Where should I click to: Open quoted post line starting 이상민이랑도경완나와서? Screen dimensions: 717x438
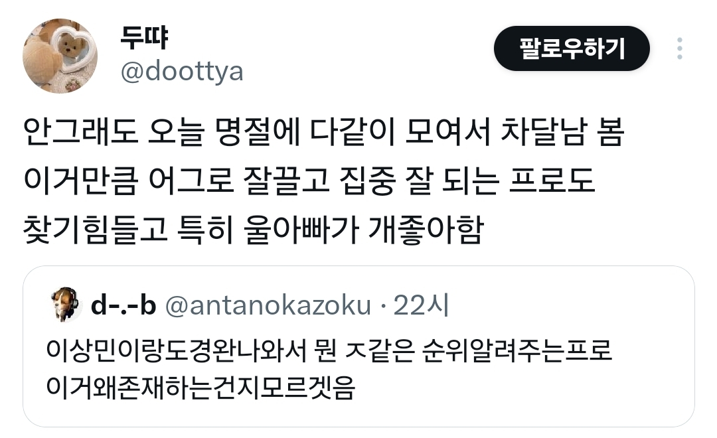click(x=329, y=350)
